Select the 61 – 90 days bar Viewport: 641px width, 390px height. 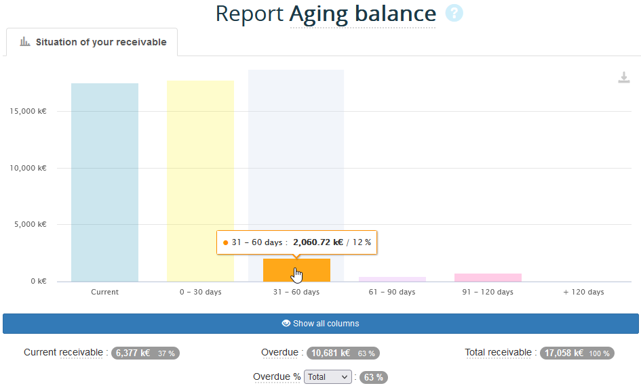[x=392, y=278]
